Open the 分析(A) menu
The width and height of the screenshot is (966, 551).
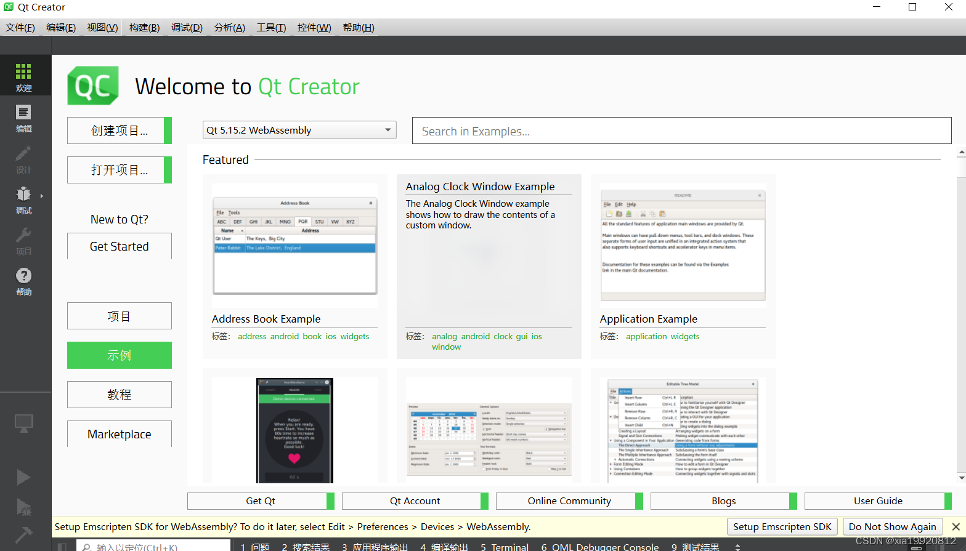pyautogui.click(x=230, y=27)
